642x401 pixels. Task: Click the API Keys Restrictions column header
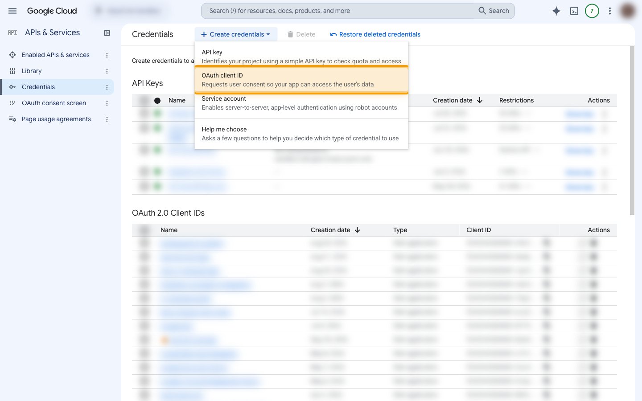point(516,100)
